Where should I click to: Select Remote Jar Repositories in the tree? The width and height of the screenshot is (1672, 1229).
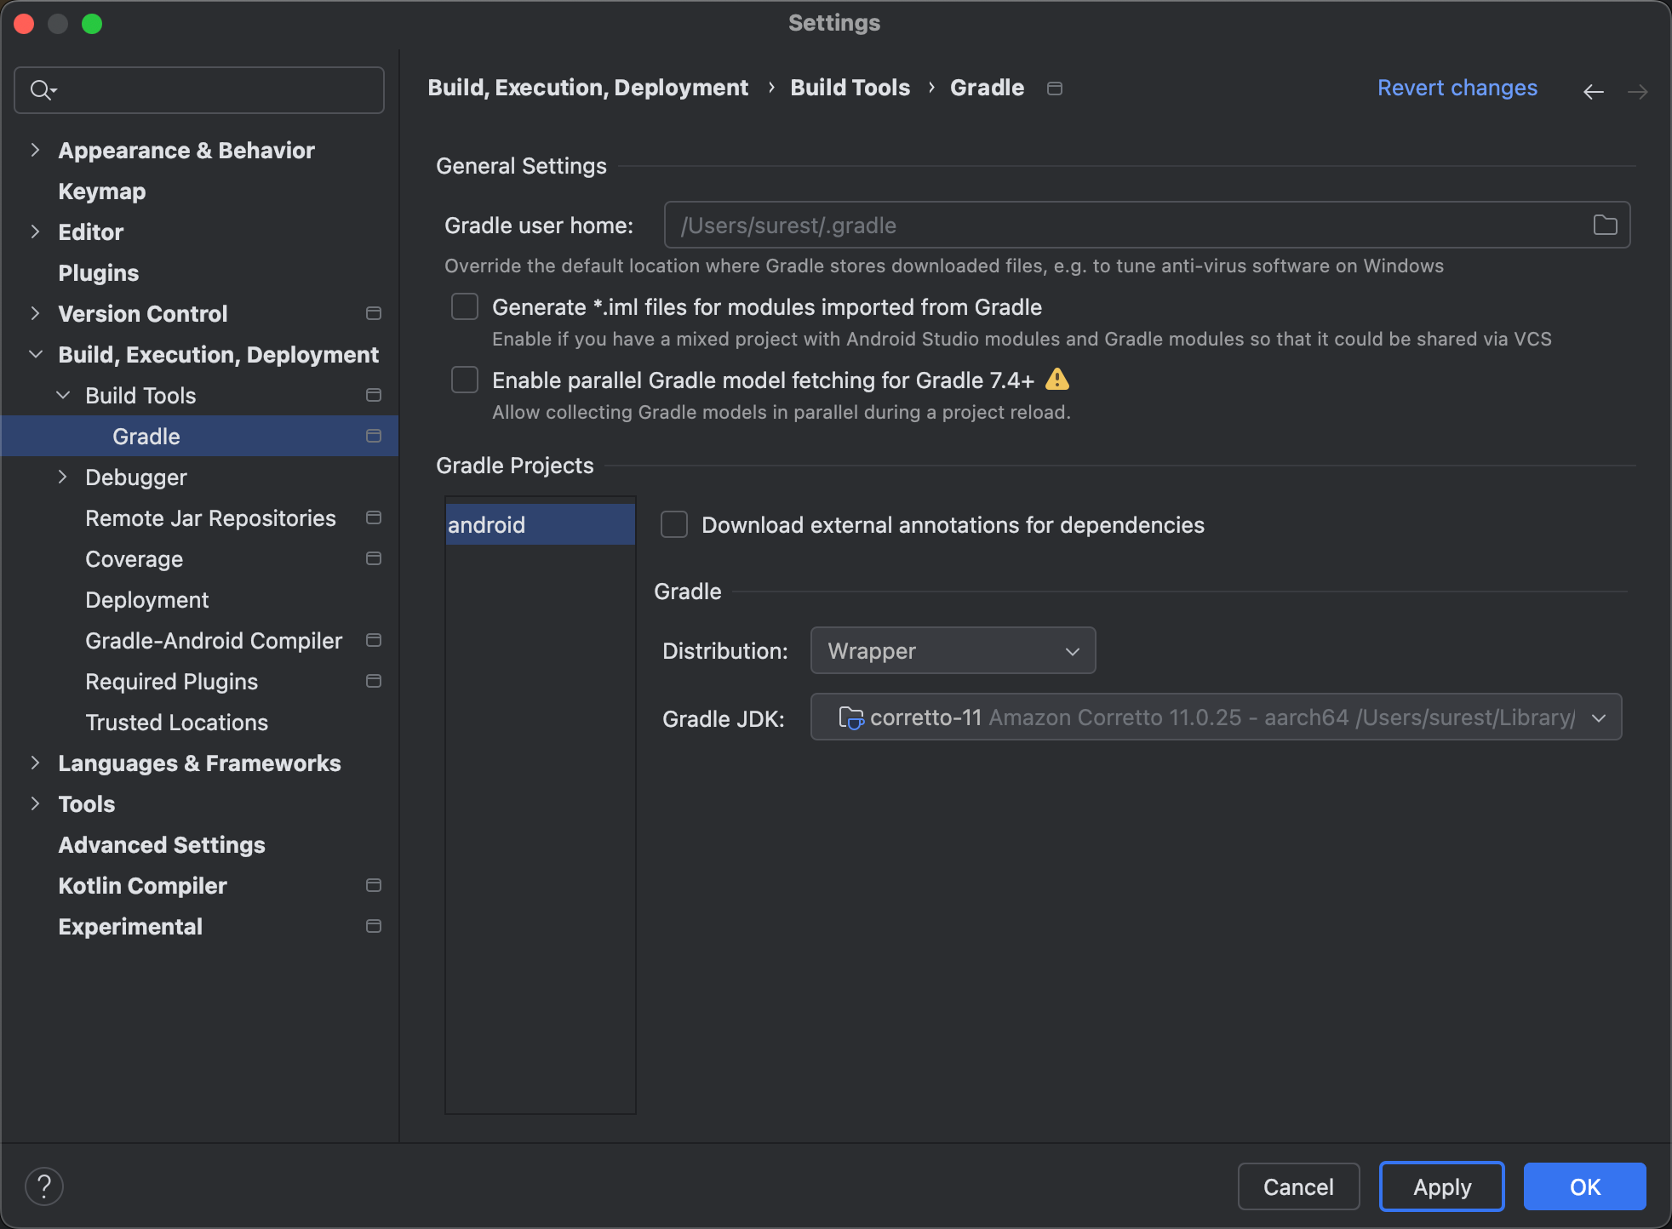pyautogui.click(x=210, y=518)
